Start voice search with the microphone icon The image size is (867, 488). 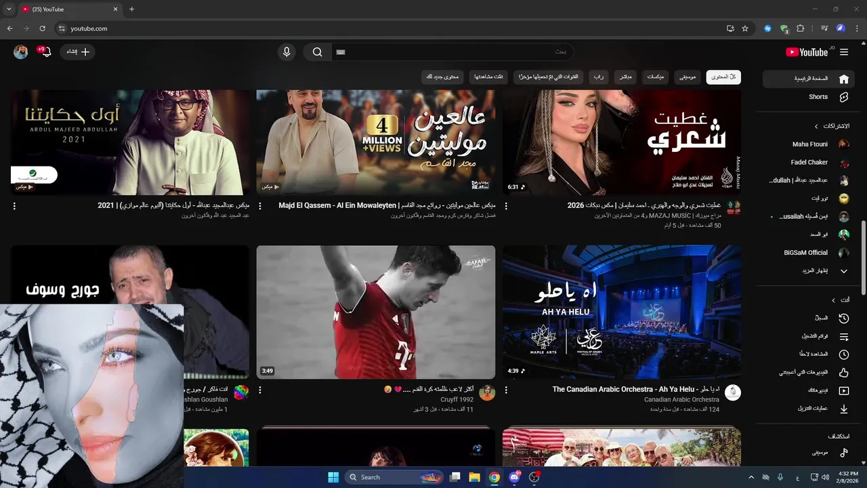point(287,52)
